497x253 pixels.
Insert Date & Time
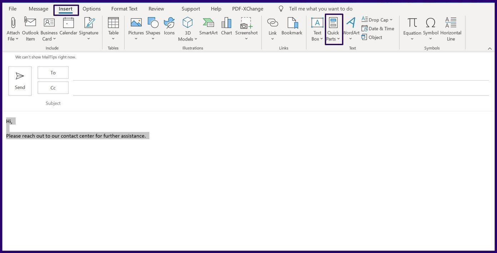[x=378, y=29]
